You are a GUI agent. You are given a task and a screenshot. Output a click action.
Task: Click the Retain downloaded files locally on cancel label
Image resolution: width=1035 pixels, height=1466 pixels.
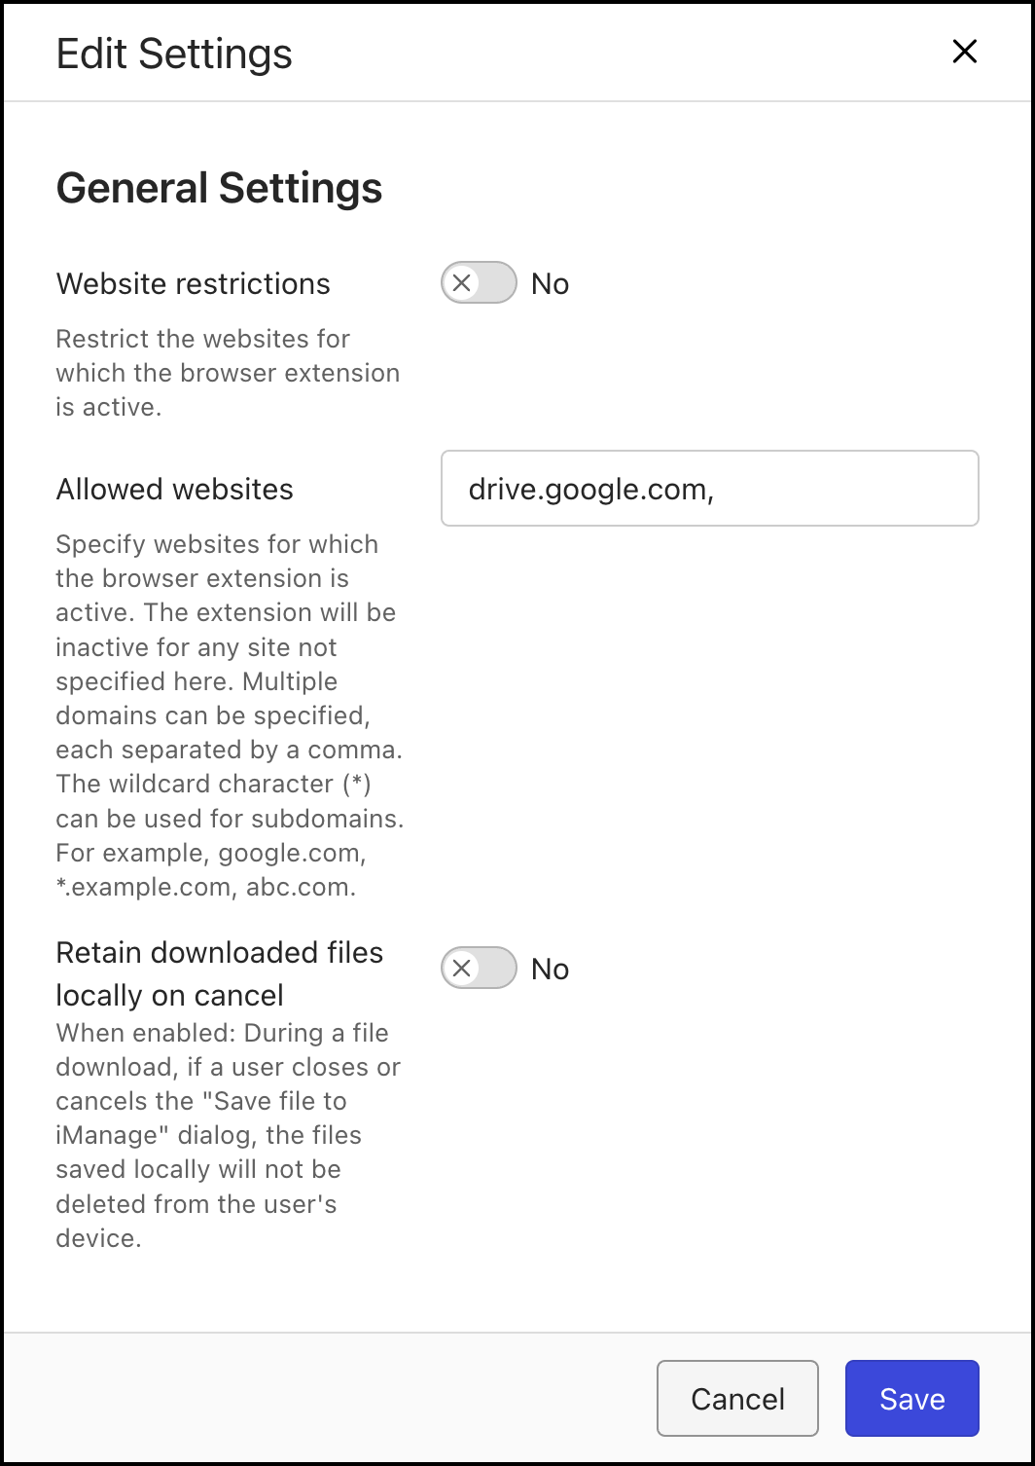[x=220, y=973]
